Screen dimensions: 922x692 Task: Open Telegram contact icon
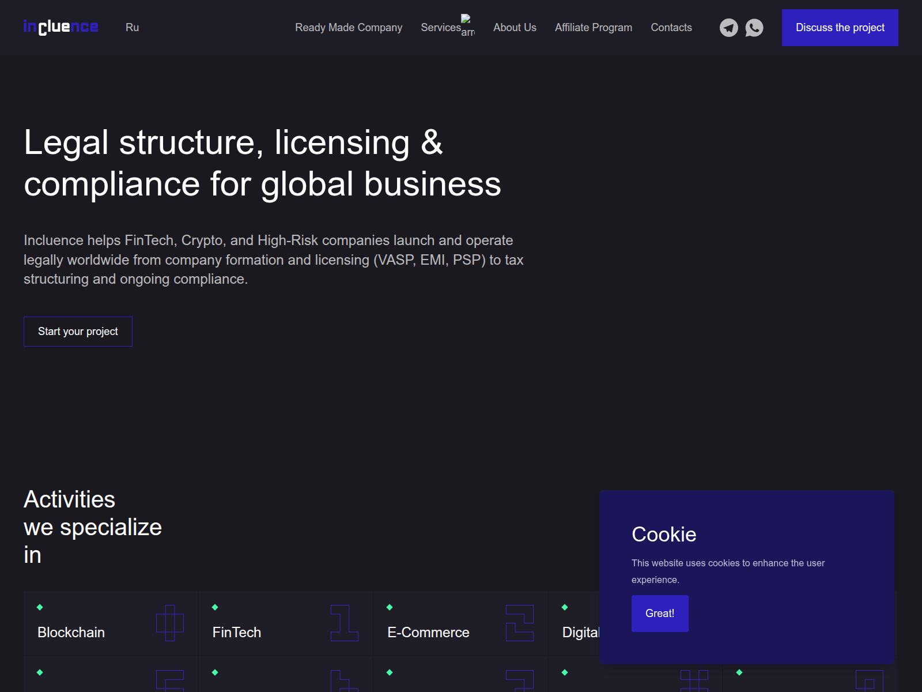729,28
